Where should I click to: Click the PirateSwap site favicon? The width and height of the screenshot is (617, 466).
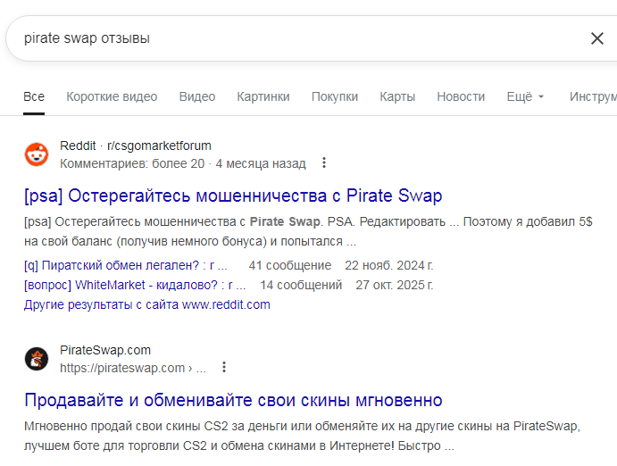37,359
